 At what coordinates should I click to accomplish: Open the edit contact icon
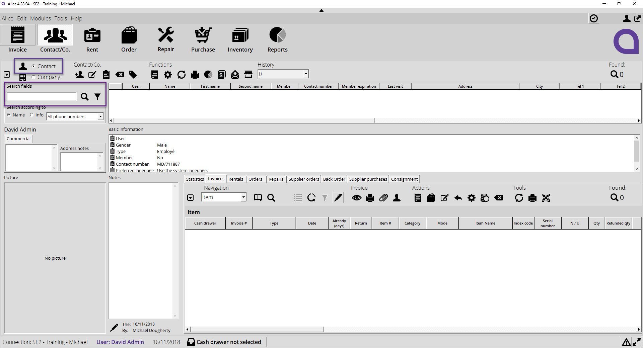[x=92, y=75]
